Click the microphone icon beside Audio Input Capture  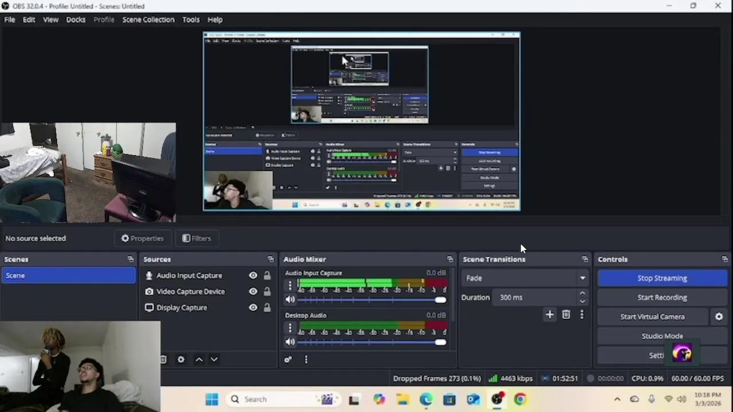tap(149, 275)
